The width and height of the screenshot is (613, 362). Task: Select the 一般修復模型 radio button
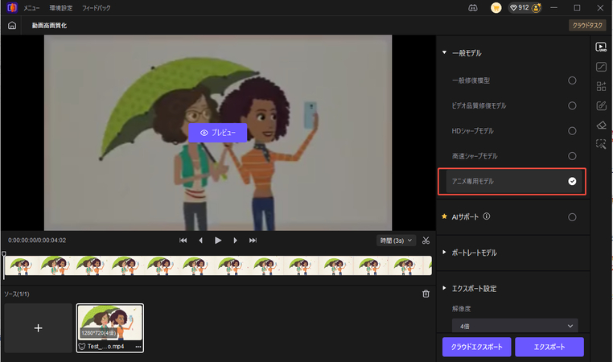(x=572, y=80)
